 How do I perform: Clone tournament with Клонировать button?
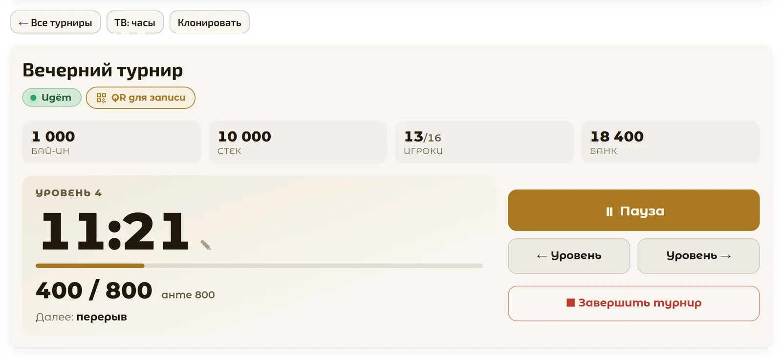(209, 22)
